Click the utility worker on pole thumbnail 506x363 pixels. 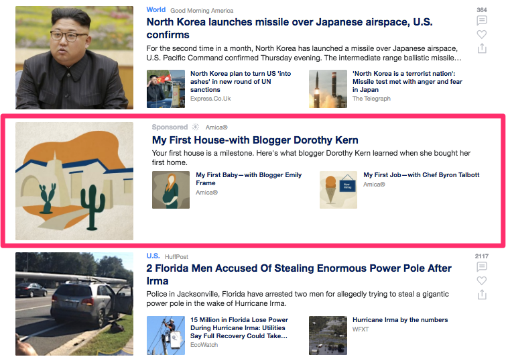click(x=166, y=335)
